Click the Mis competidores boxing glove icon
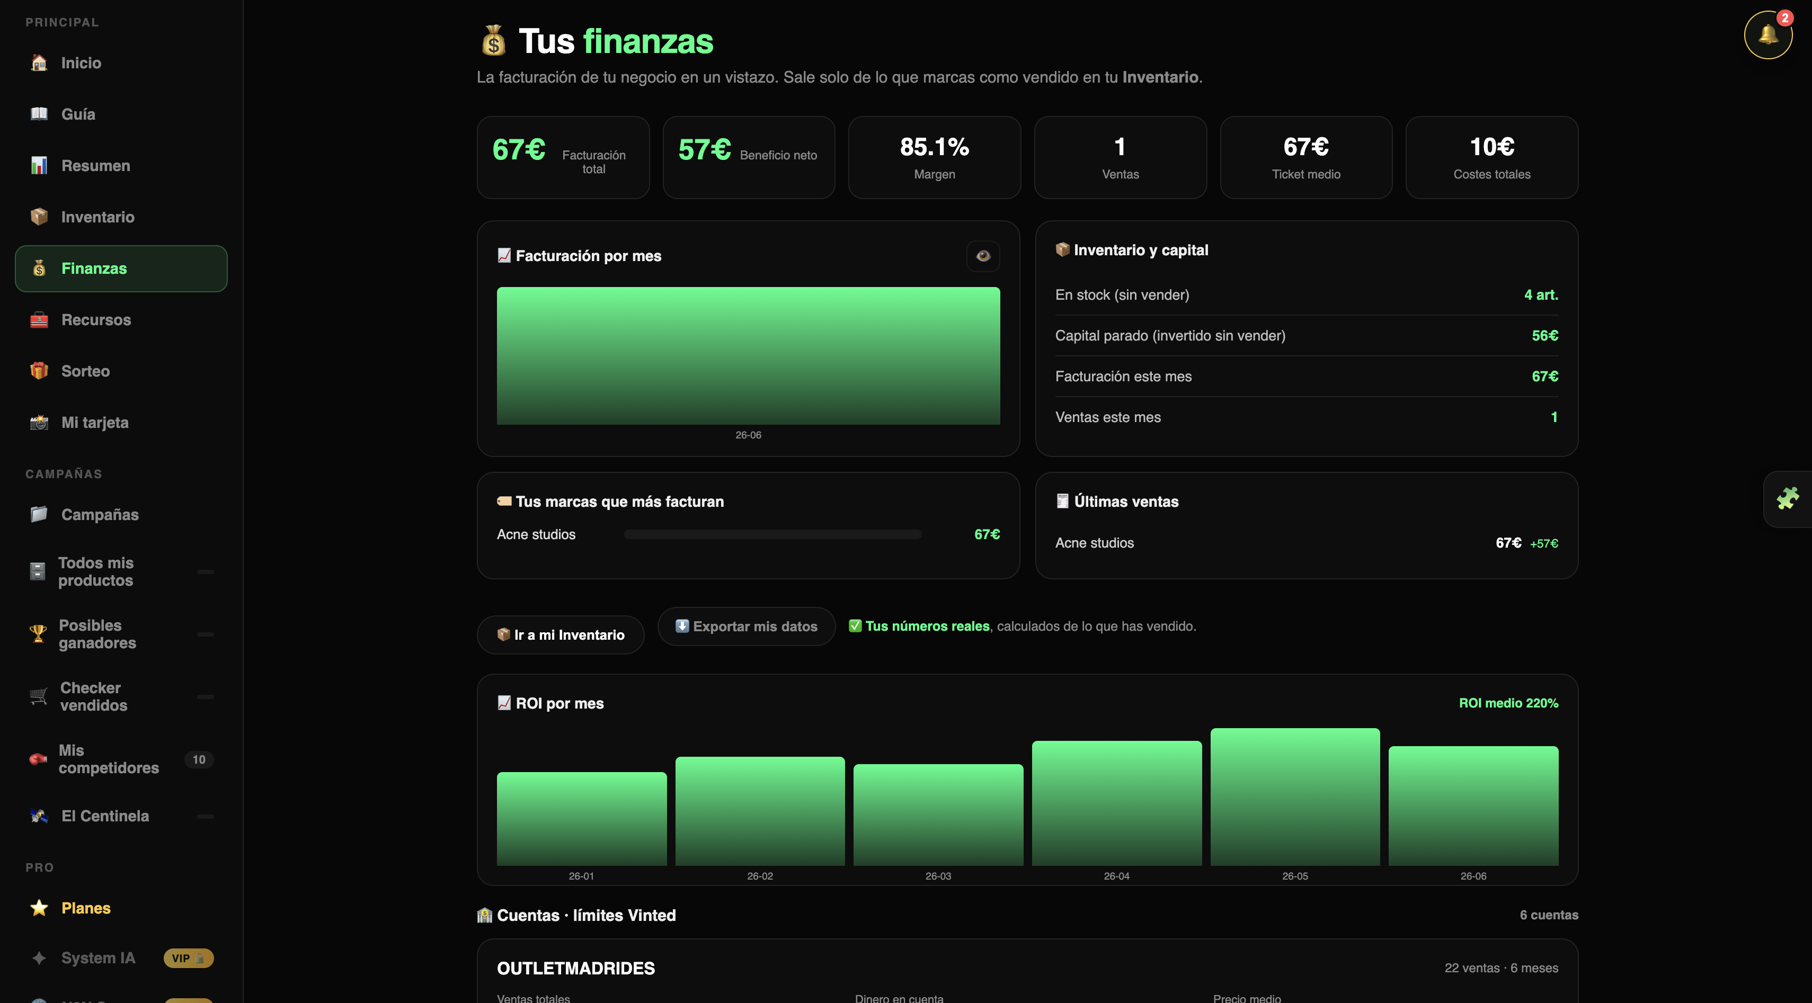The height and width of the screenshot is (1003, 1812). 38,759
